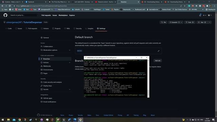Select the Settings tab
This screenshot has height=122, width=217.
click(x=101, y=28)
